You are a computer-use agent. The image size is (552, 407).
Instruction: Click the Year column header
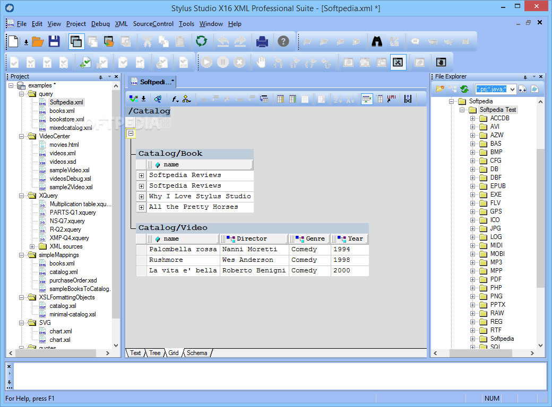point(350,238)
